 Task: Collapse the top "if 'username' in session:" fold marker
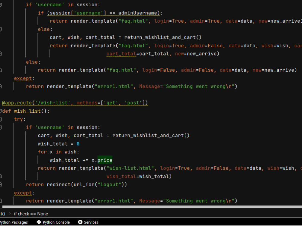[x=1, y=5]
